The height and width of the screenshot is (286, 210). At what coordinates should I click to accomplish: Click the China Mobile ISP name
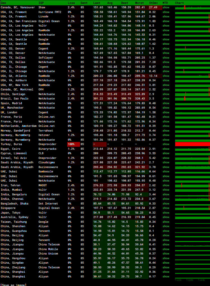coord(48,249)
